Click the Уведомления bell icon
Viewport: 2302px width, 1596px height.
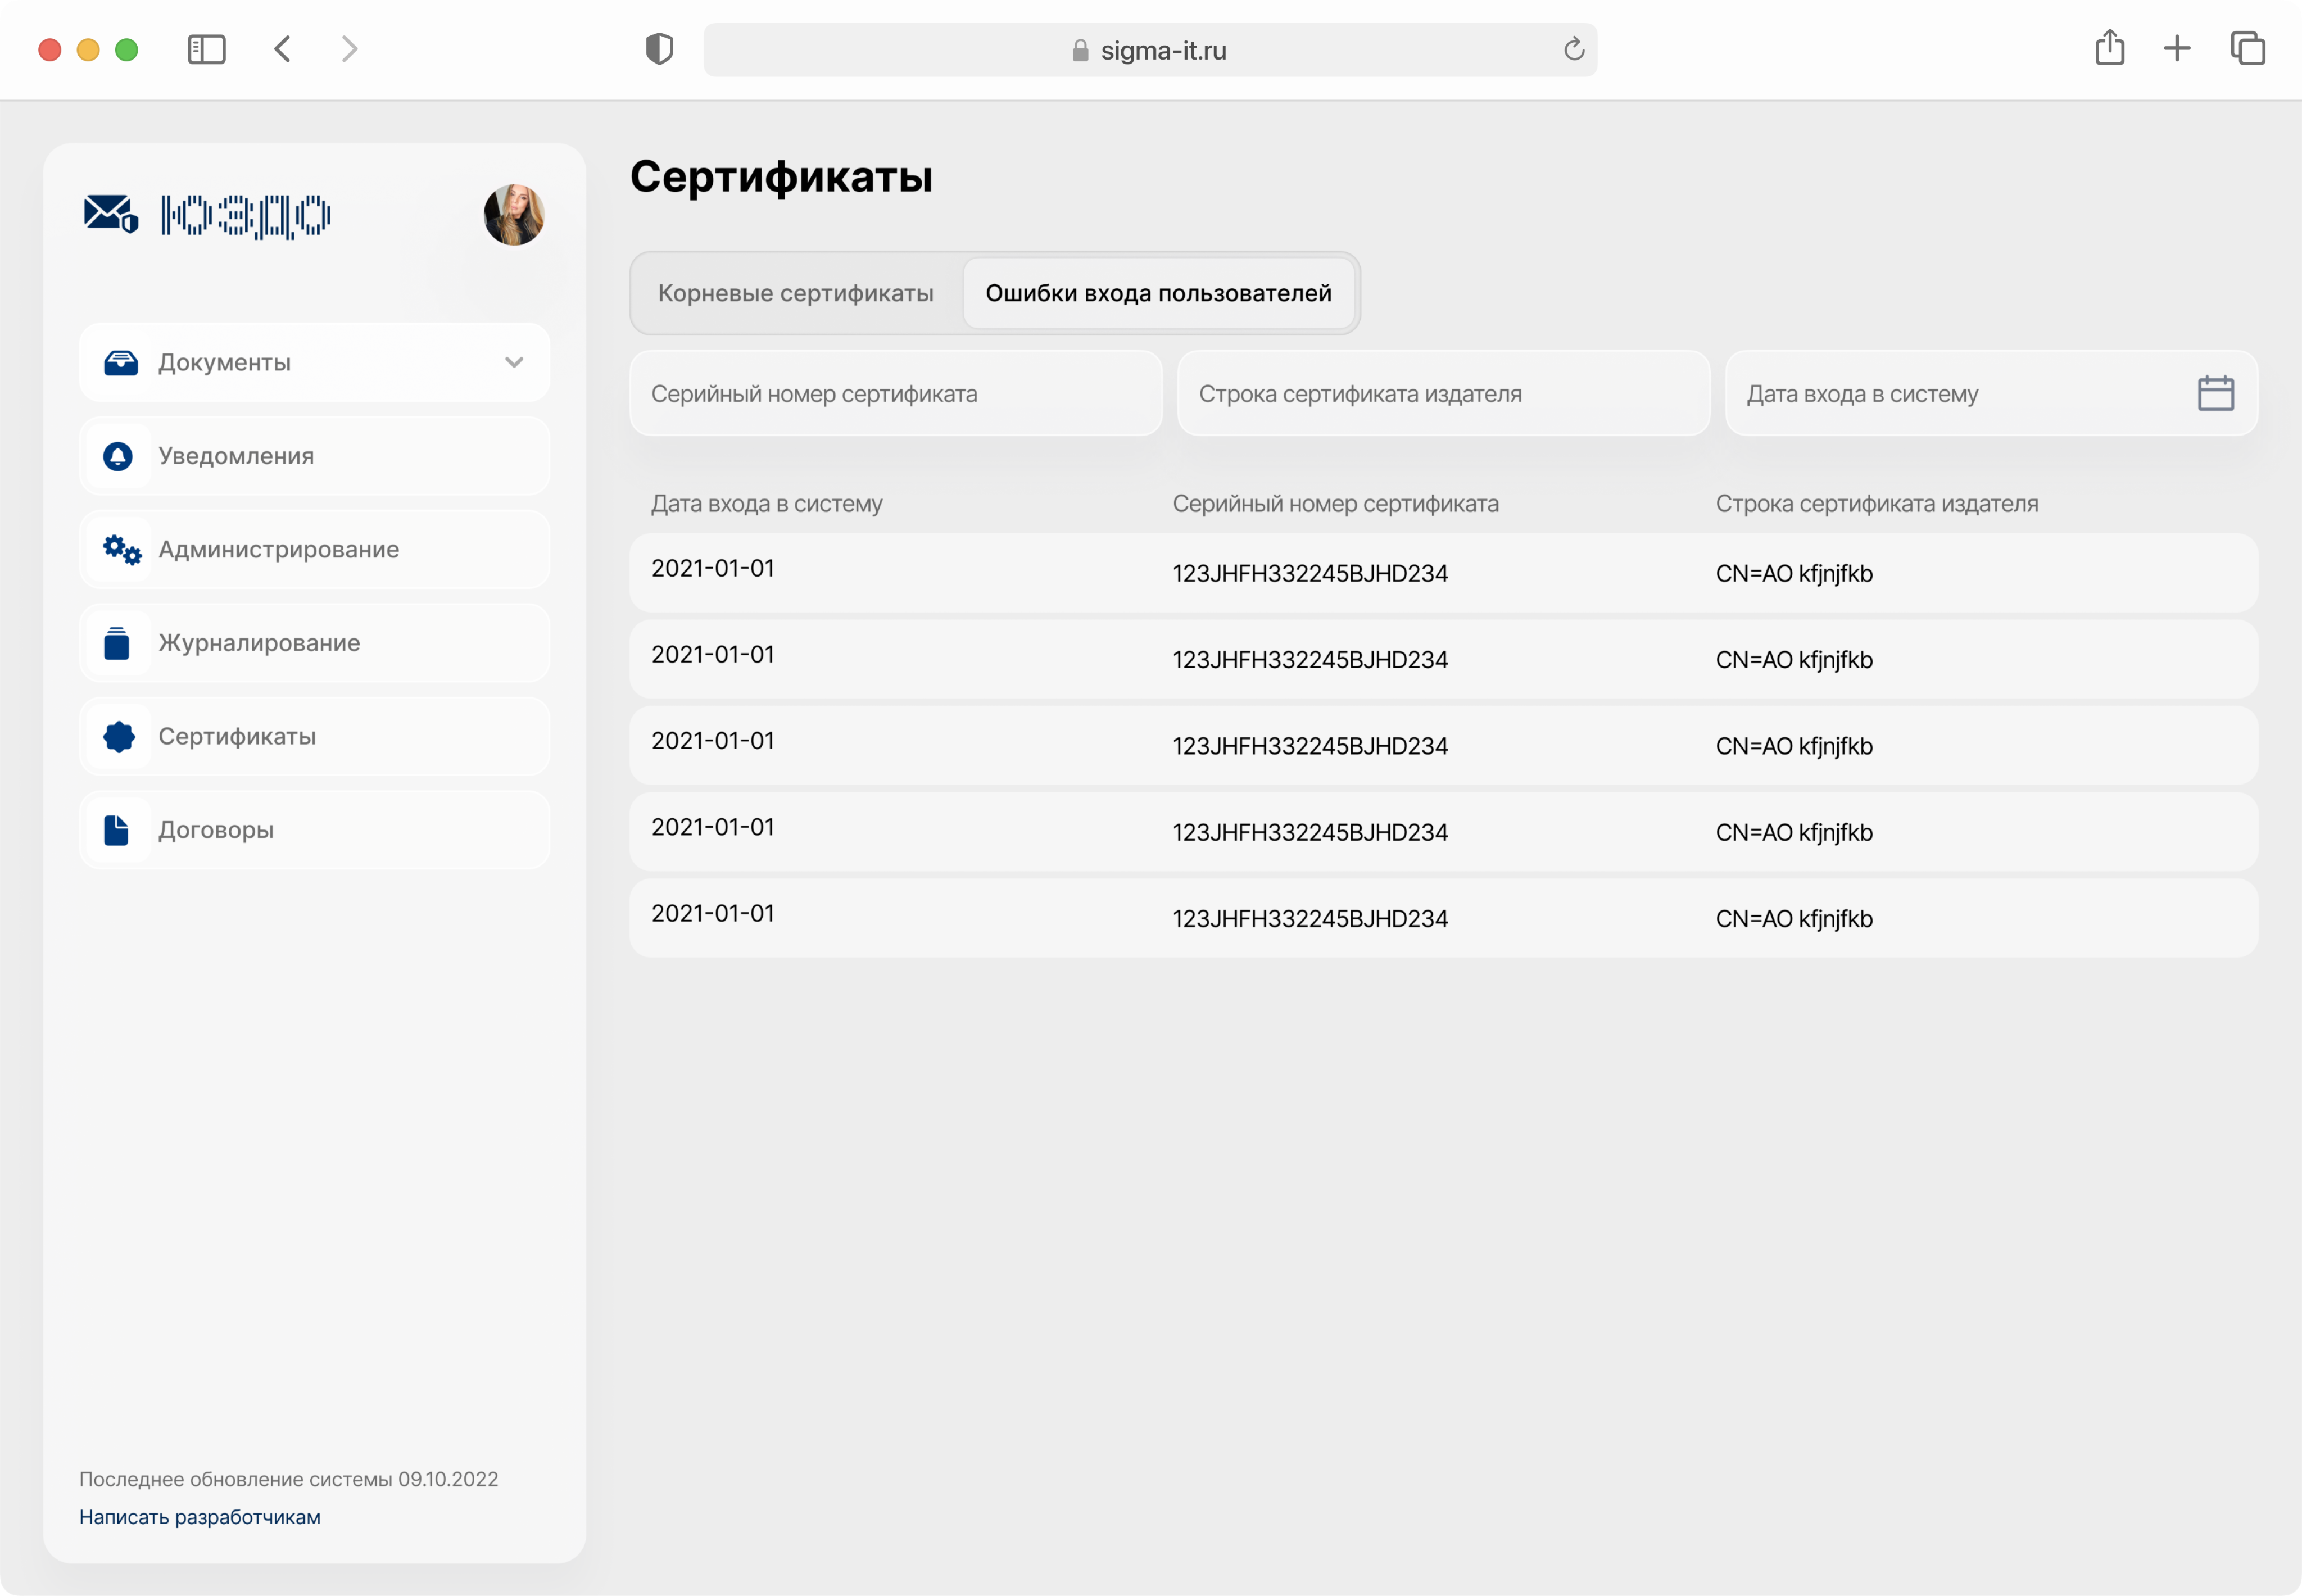click(x=118, y=456)
